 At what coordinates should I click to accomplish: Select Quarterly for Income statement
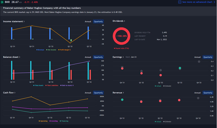(x=98, y=22)
